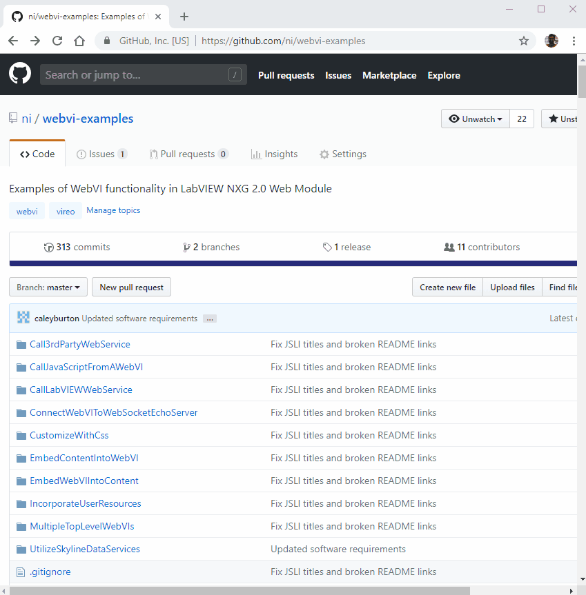Click the 22 watchers count

[522, 119]
